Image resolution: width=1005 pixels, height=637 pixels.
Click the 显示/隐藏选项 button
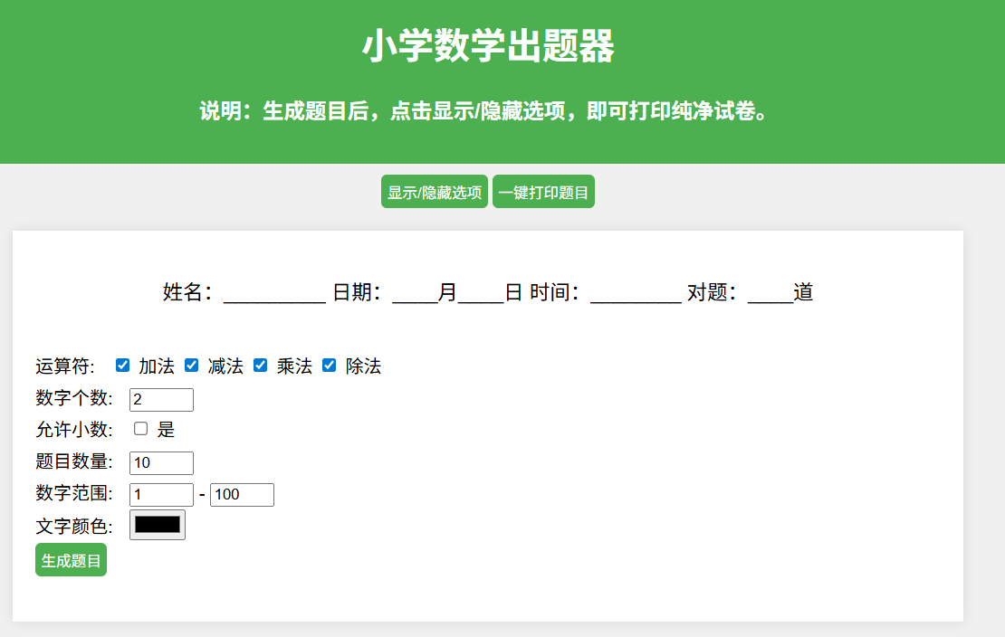[435, 192]
